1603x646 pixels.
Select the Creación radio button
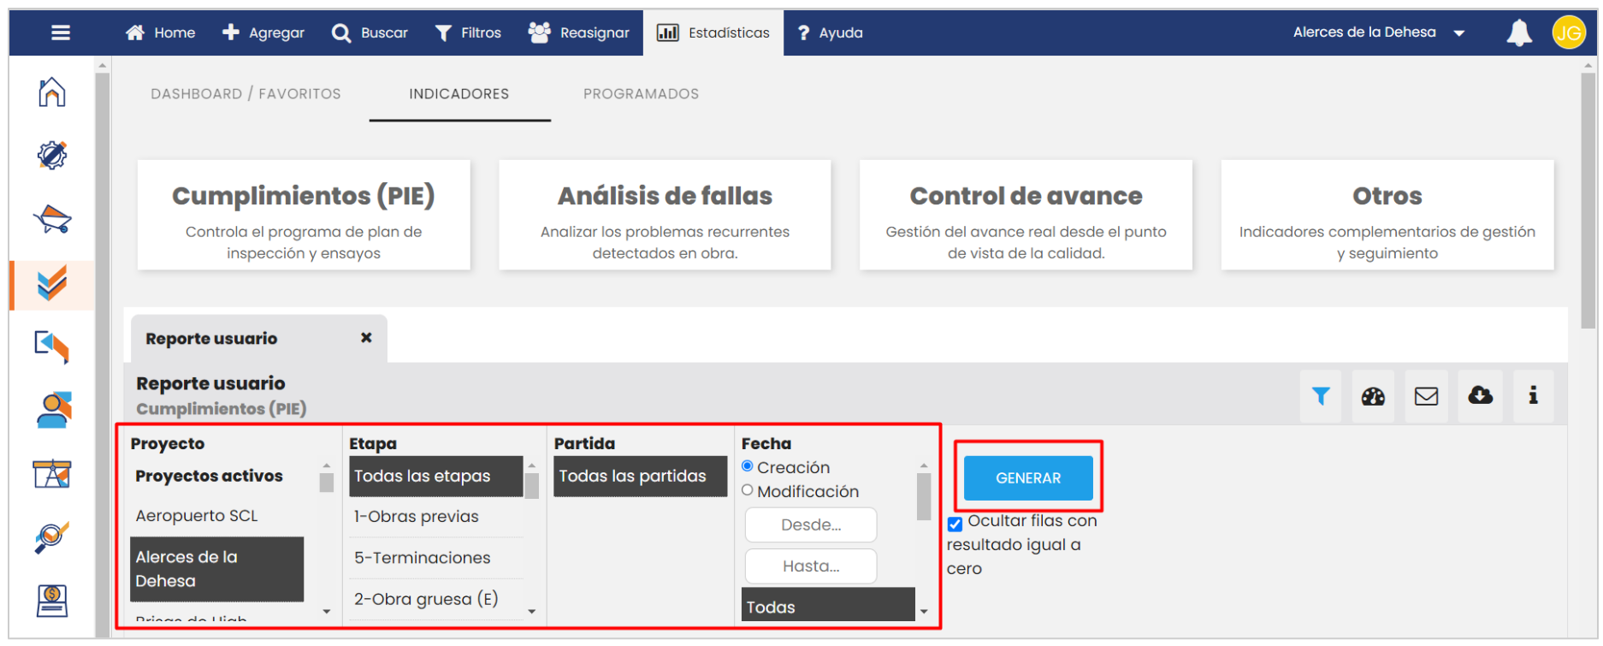pos(748,466)
